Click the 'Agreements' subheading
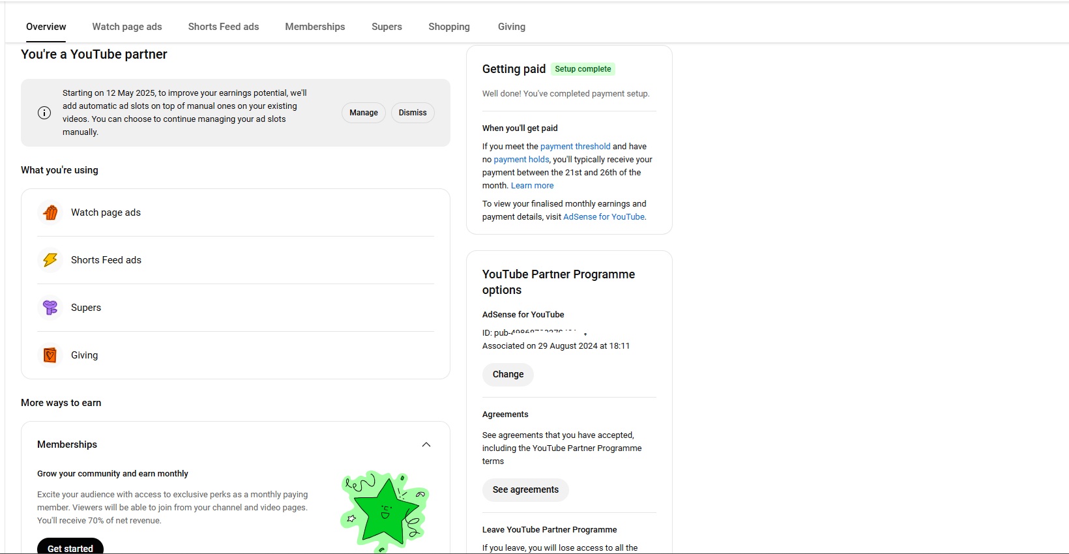The image size is (1069, 554). tap(505, 415)
